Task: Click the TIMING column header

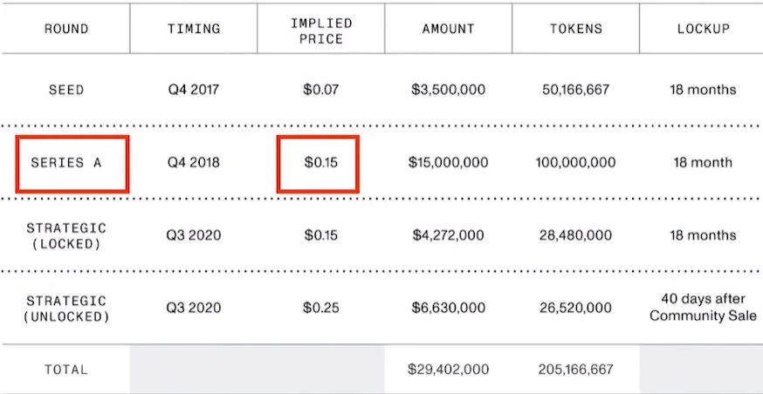Action: pyautogui.click(x=194, y=29)
